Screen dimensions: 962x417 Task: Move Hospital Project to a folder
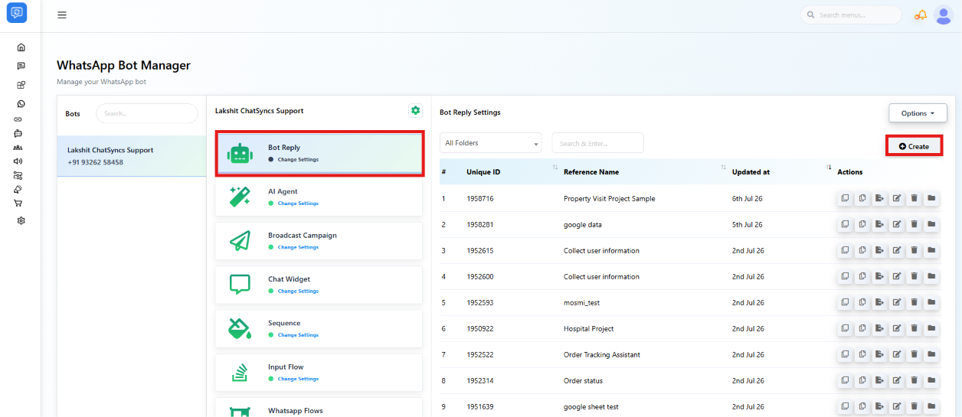[x=931, y=329]
